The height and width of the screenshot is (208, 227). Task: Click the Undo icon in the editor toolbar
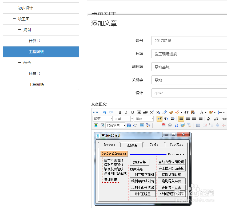104,112
